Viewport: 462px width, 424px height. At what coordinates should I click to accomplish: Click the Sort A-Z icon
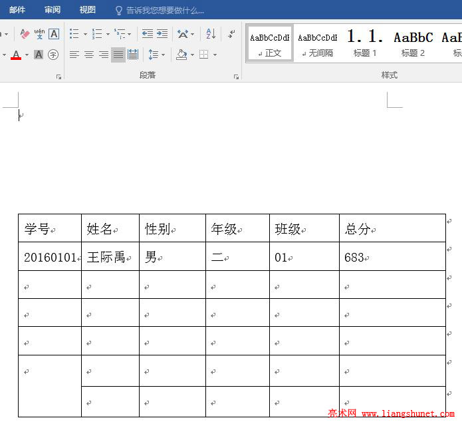(211, 34)
